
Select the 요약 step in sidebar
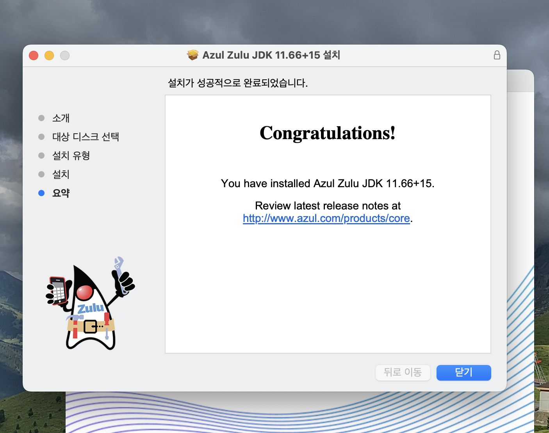(x=61, y=193)
